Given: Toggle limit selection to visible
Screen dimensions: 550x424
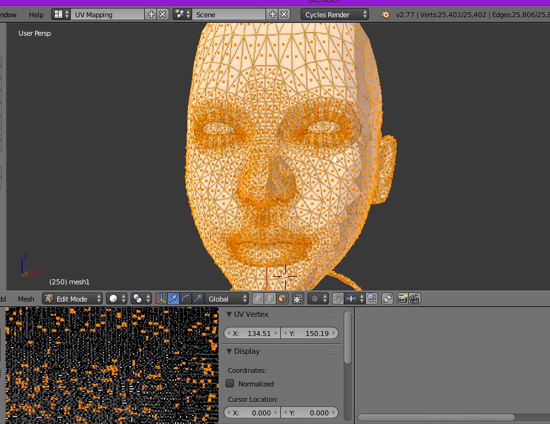Looking at the screenshot, I should pyautogui.click(x=299, y=298).
